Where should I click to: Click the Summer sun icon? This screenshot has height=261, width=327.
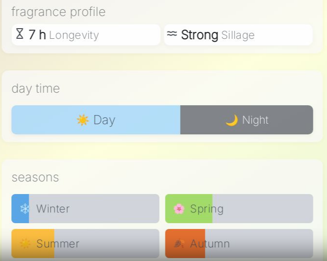click(x=24, y=244)
